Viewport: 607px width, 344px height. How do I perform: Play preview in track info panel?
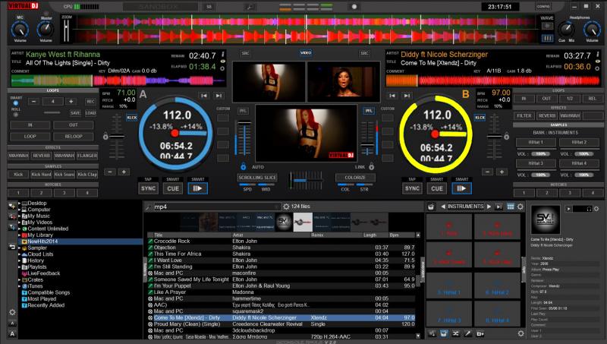point(568,209)
